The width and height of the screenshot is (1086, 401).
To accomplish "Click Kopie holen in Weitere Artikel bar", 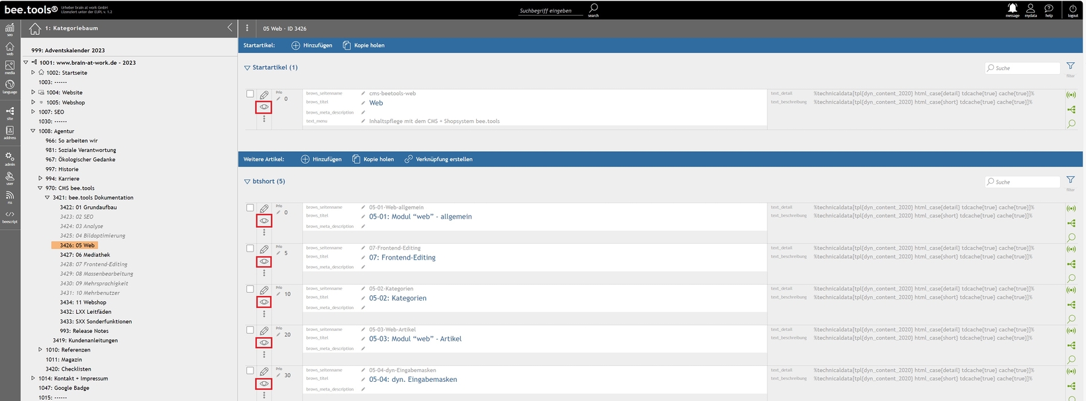I will [373, 159].
